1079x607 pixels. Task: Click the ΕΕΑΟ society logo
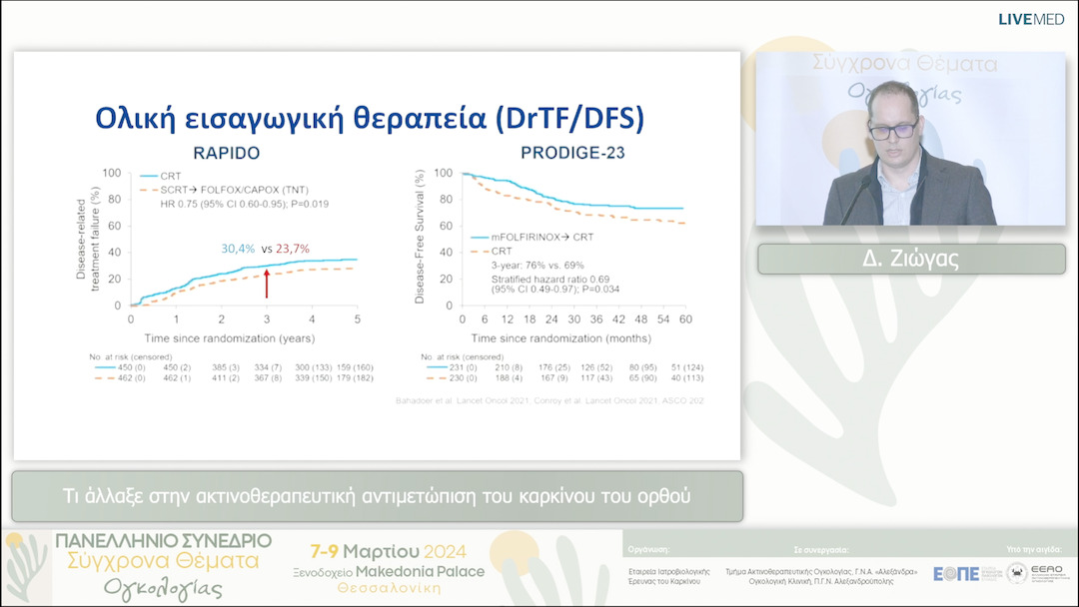point(1039,573)
